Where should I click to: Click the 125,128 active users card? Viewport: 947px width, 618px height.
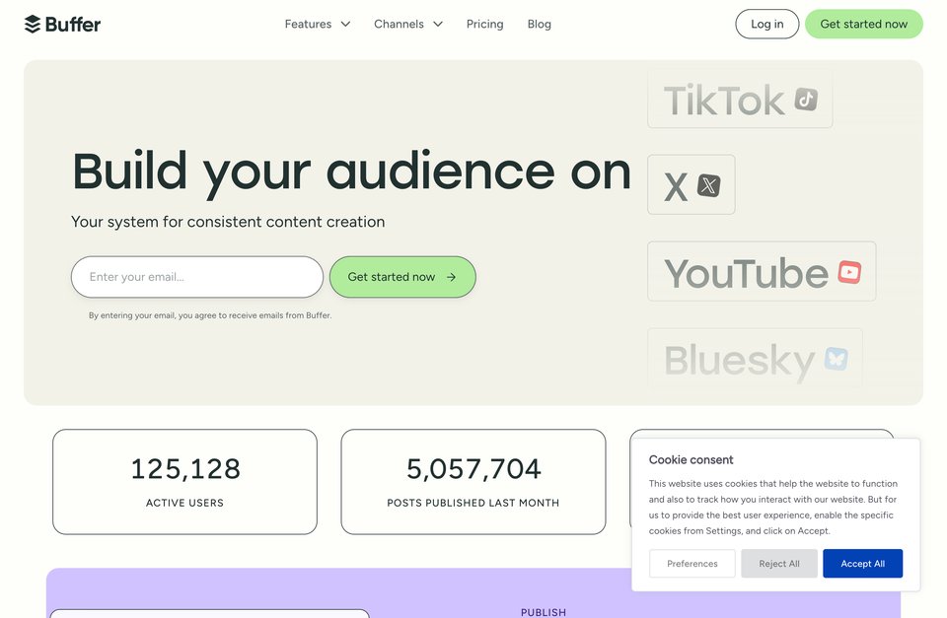coord(184,482)
